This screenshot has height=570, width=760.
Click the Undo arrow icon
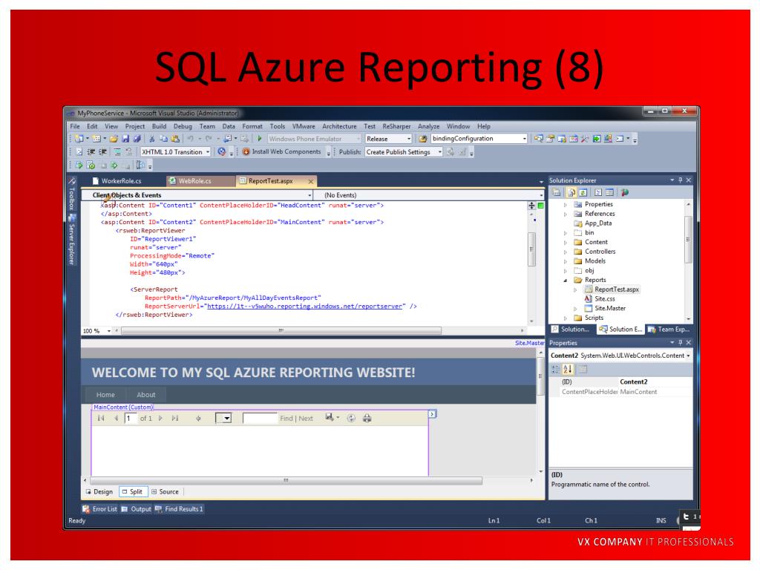191,139
